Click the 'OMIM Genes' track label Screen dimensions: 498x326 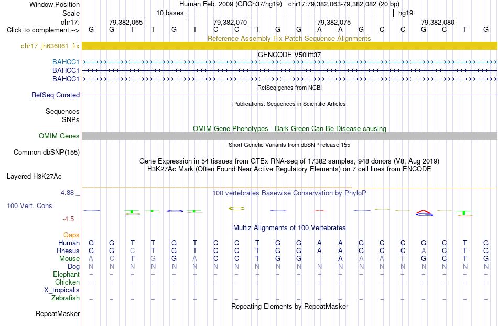pos(59,136)
